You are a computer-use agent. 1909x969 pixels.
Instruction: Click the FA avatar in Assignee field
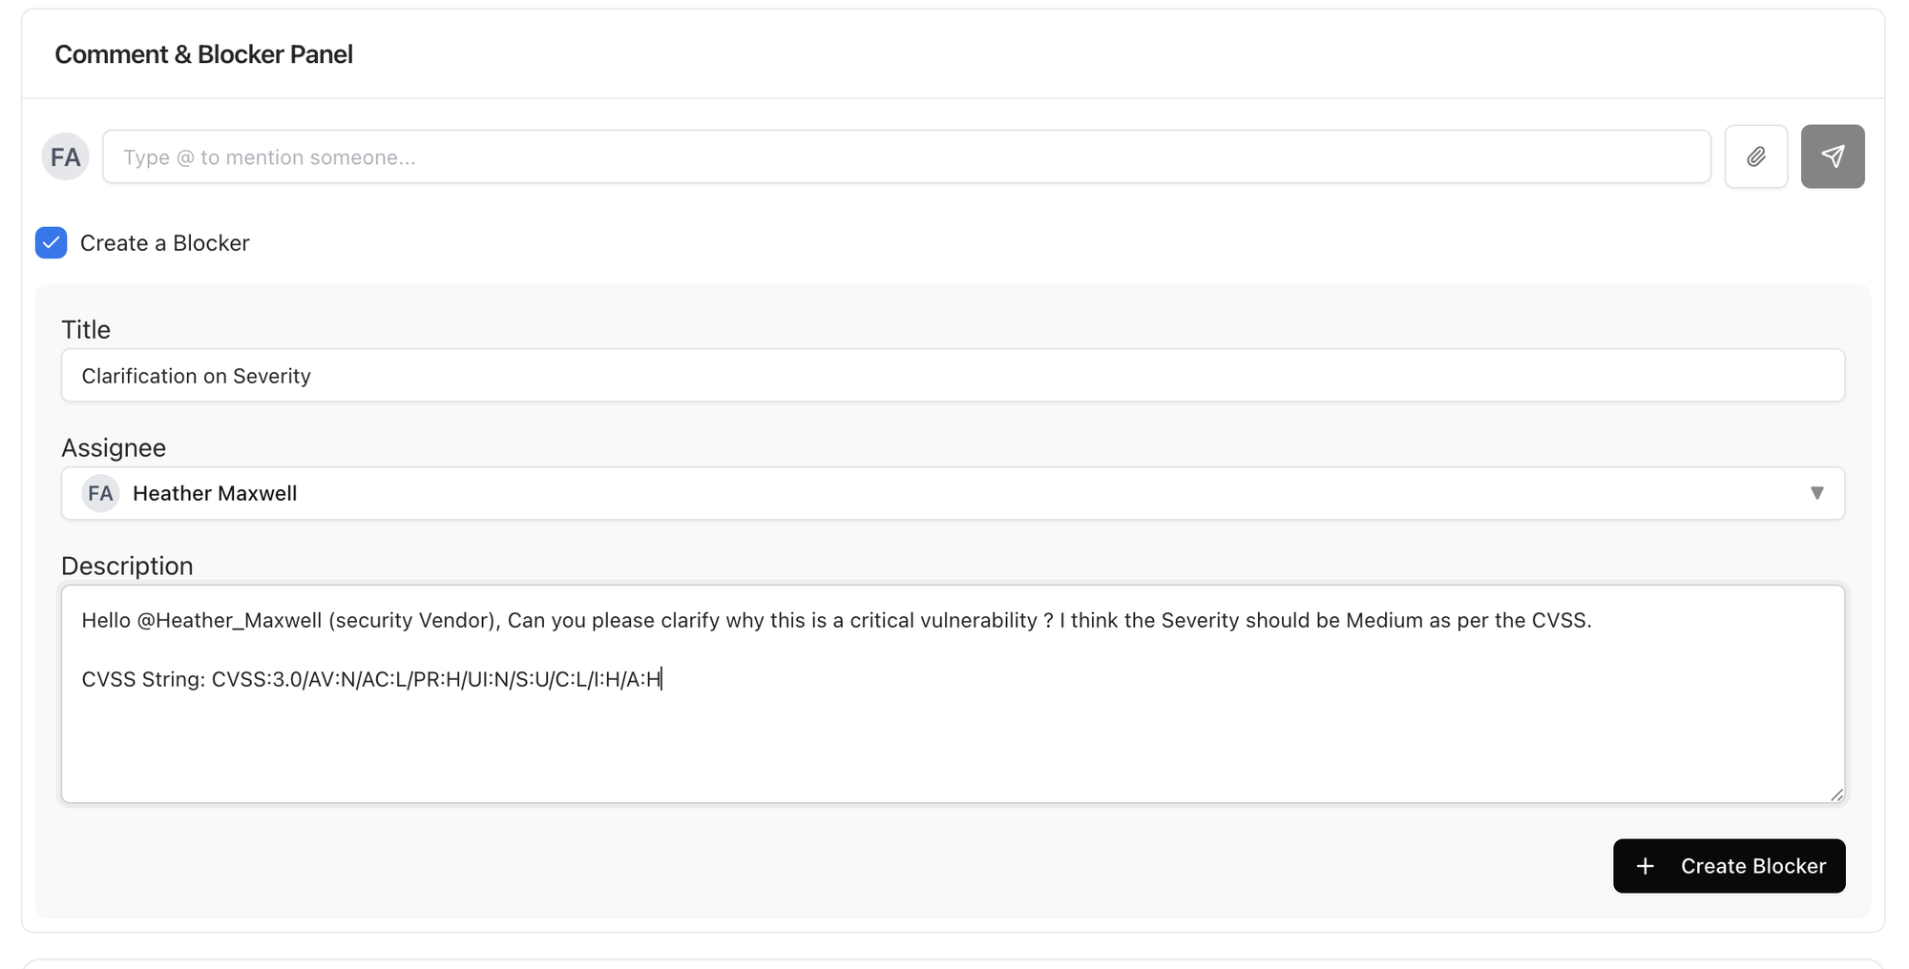click(100, 493)
